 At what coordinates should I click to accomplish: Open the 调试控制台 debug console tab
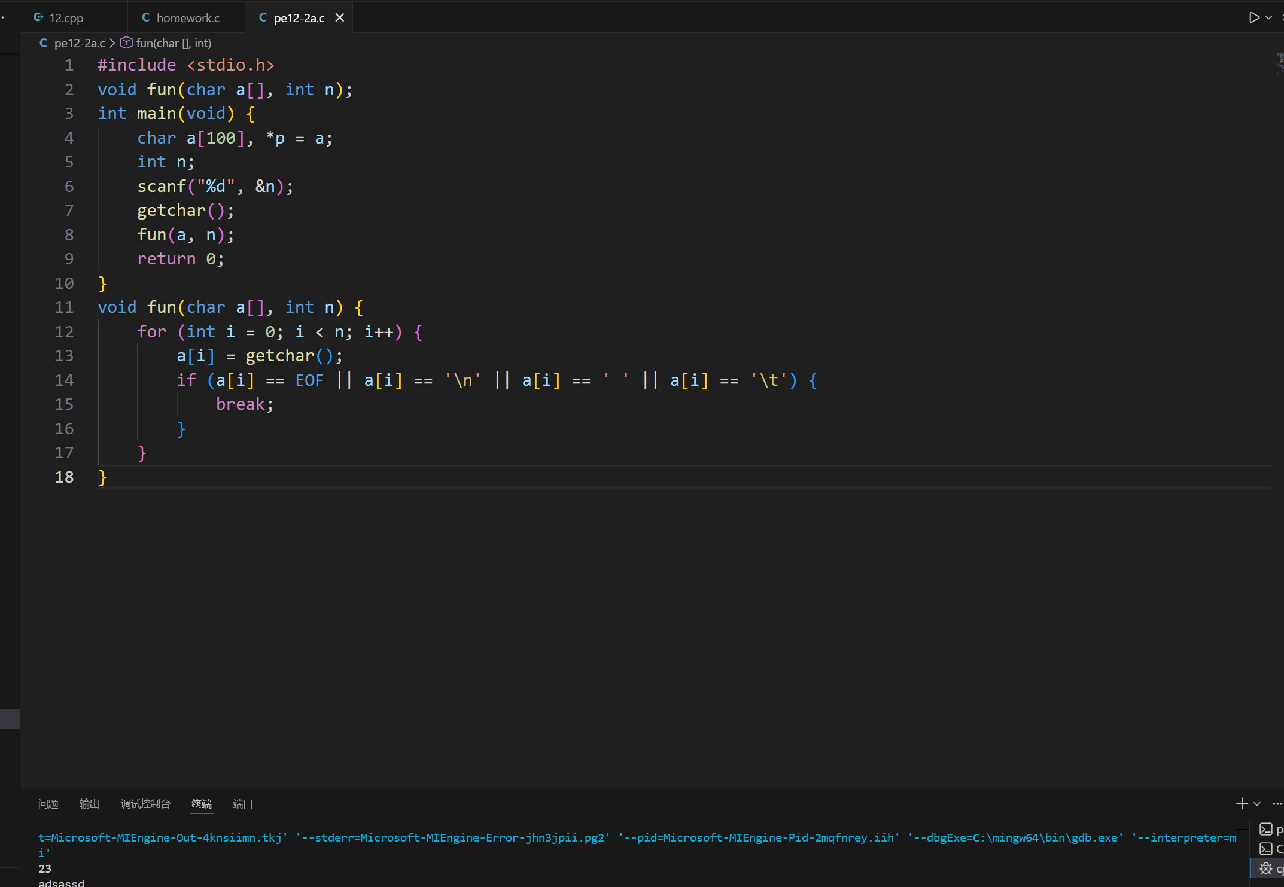[145, 804]
